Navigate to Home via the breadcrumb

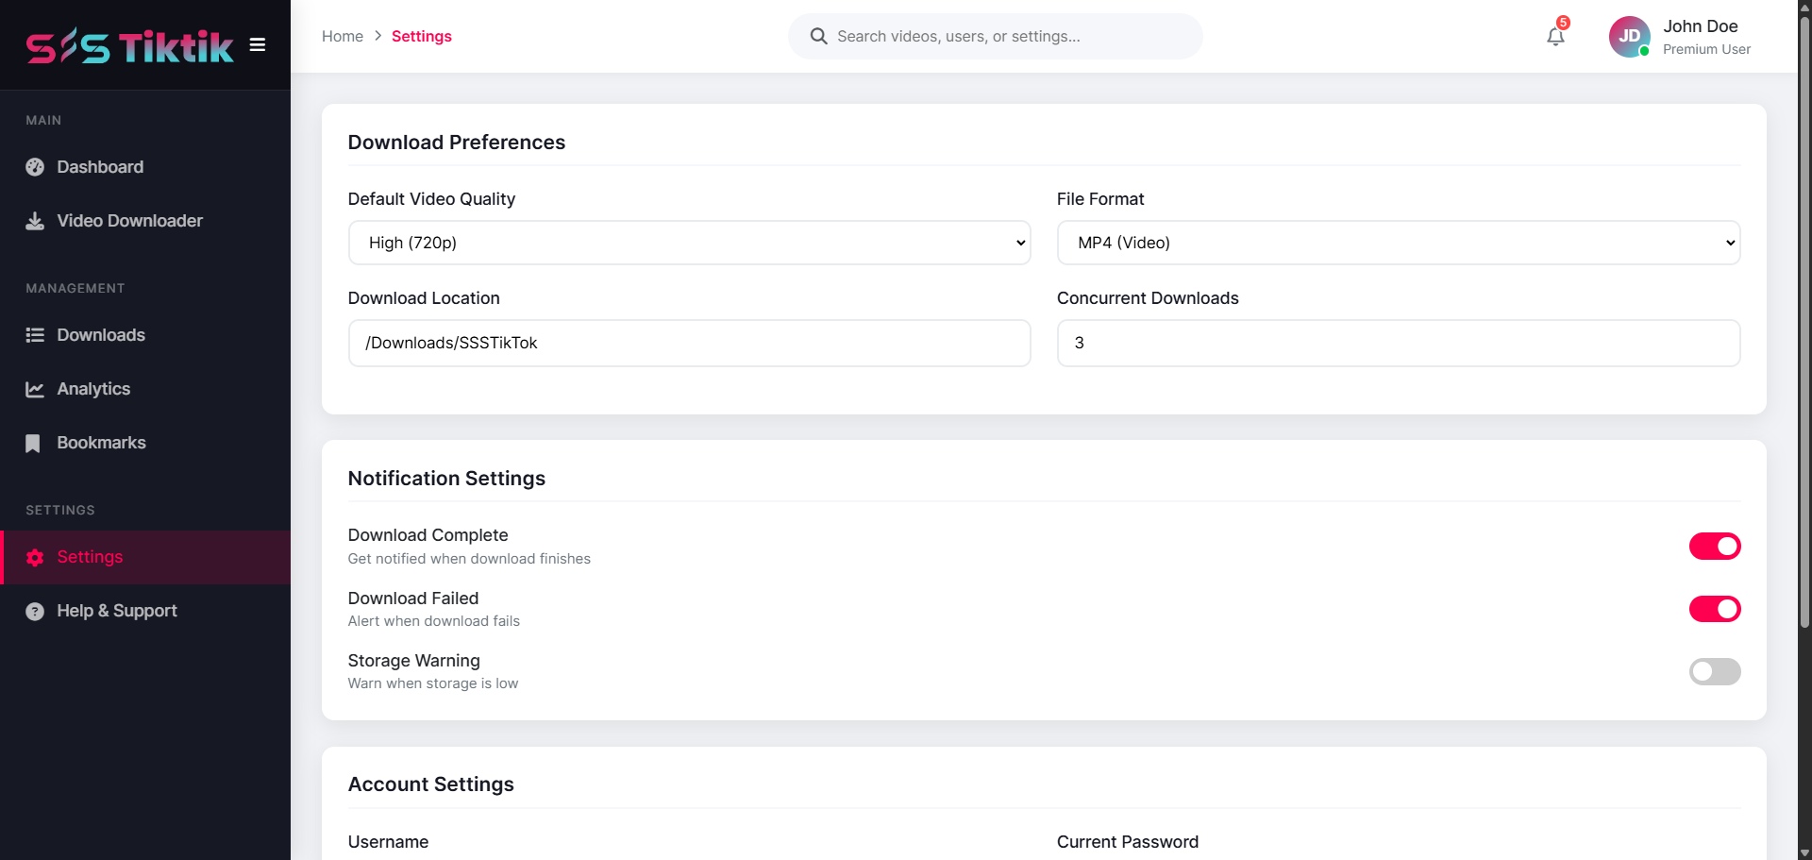[343, 36]
